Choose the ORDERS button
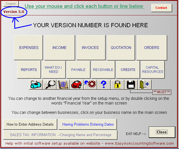 point(152,48)
